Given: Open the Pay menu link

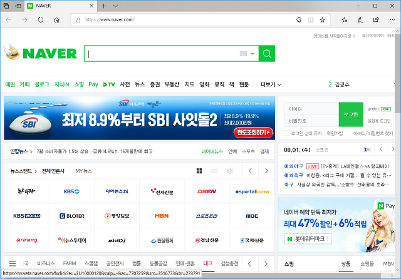Looking at the screenshot, I should tap(93, 84).
